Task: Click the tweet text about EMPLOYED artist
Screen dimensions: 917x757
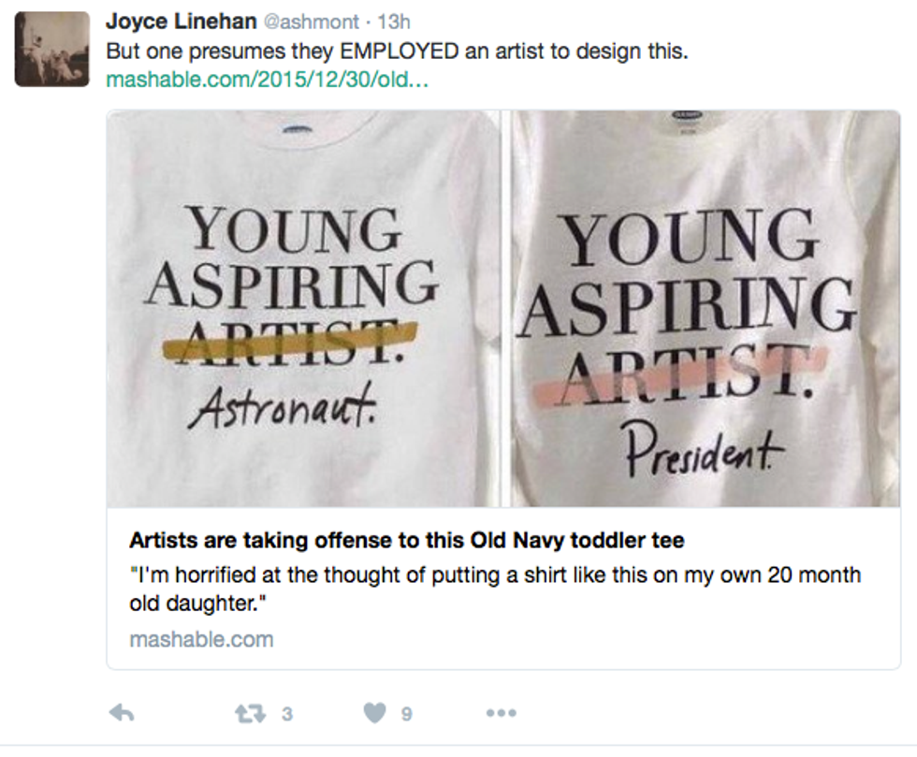Action: [397, 51]
